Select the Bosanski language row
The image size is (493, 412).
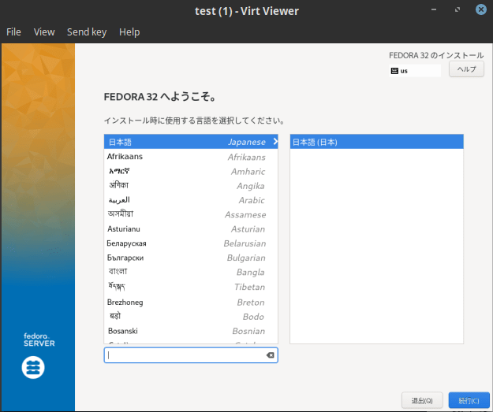191,331
